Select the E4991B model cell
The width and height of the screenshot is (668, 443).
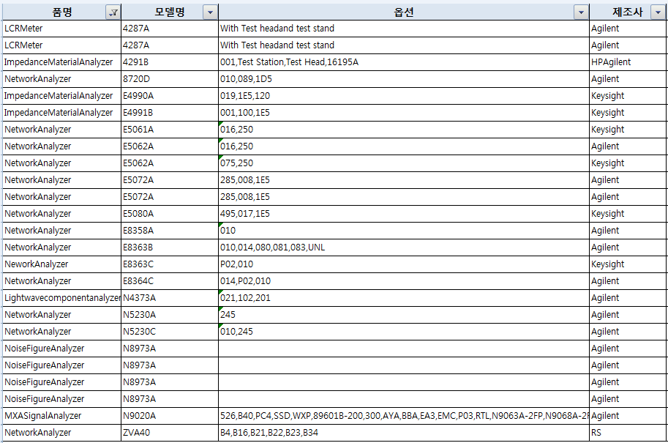point(138,113)
